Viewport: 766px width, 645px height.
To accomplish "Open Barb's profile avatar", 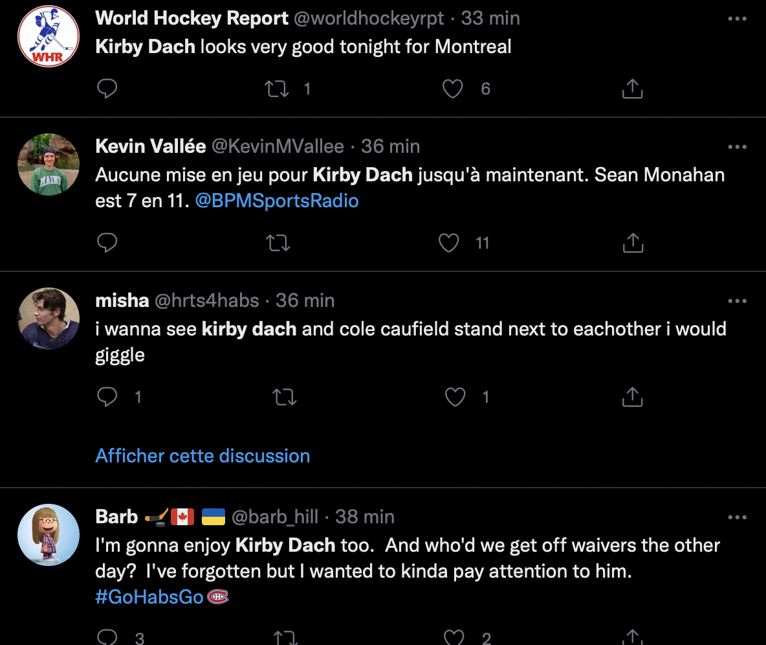I will (x=49, y=535).
